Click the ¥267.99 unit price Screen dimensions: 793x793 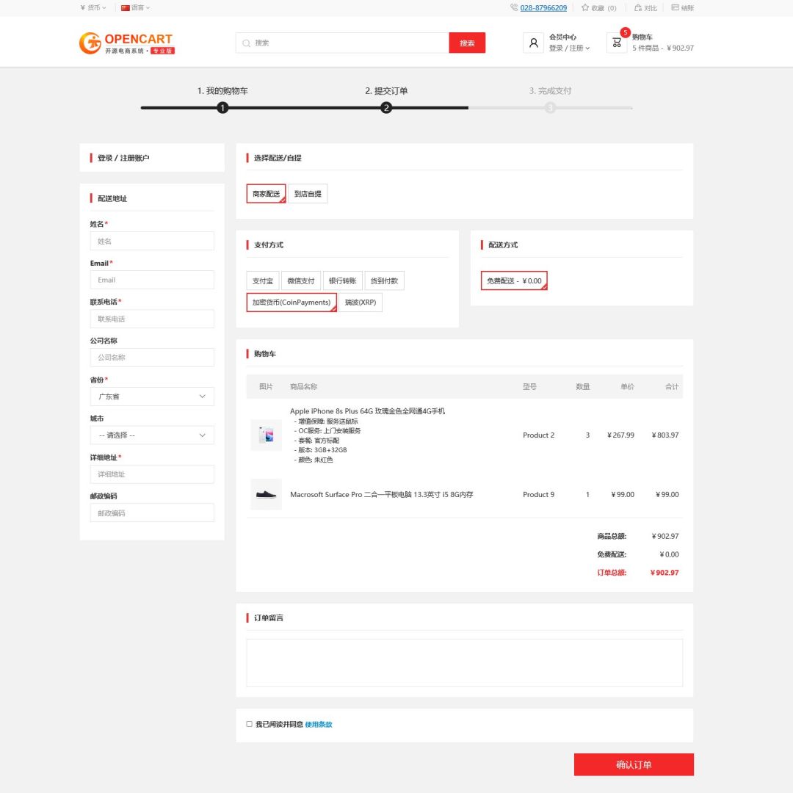(x=620, y=435)
